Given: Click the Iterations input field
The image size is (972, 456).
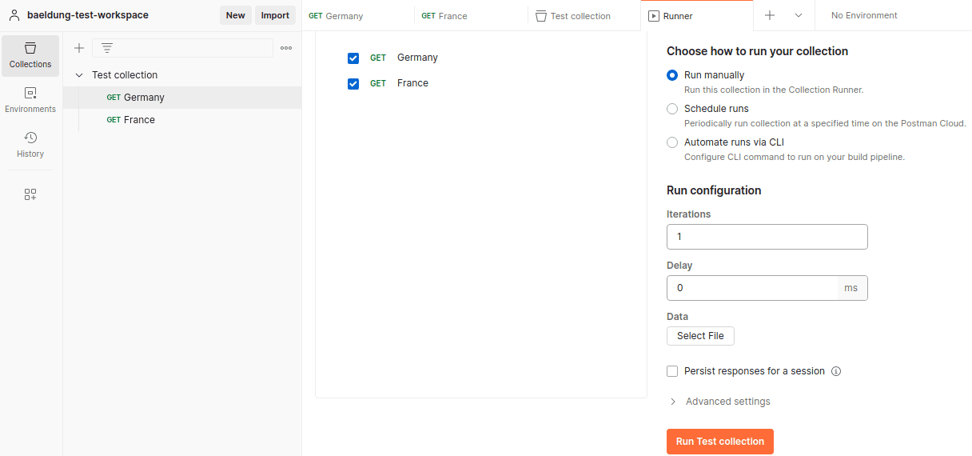Looking at the screenshot, I should [767, 237].
